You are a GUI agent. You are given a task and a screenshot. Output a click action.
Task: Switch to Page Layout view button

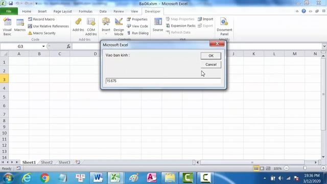point(262,168)
